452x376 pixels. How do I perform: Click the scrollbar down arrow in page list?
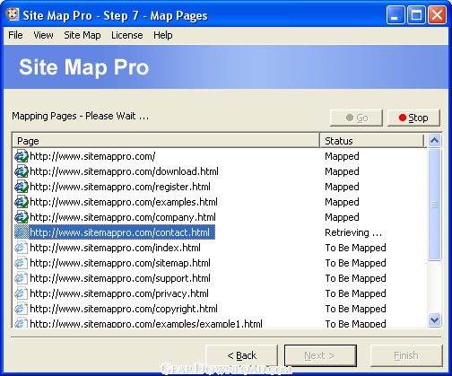click(x=434, y=319)
